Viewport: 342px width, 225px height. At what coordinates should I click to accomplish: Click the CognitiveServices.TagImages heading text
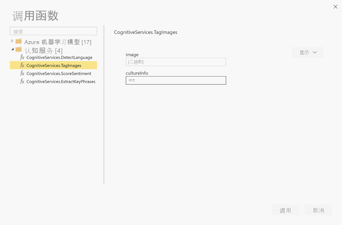[x=146, y=32]
